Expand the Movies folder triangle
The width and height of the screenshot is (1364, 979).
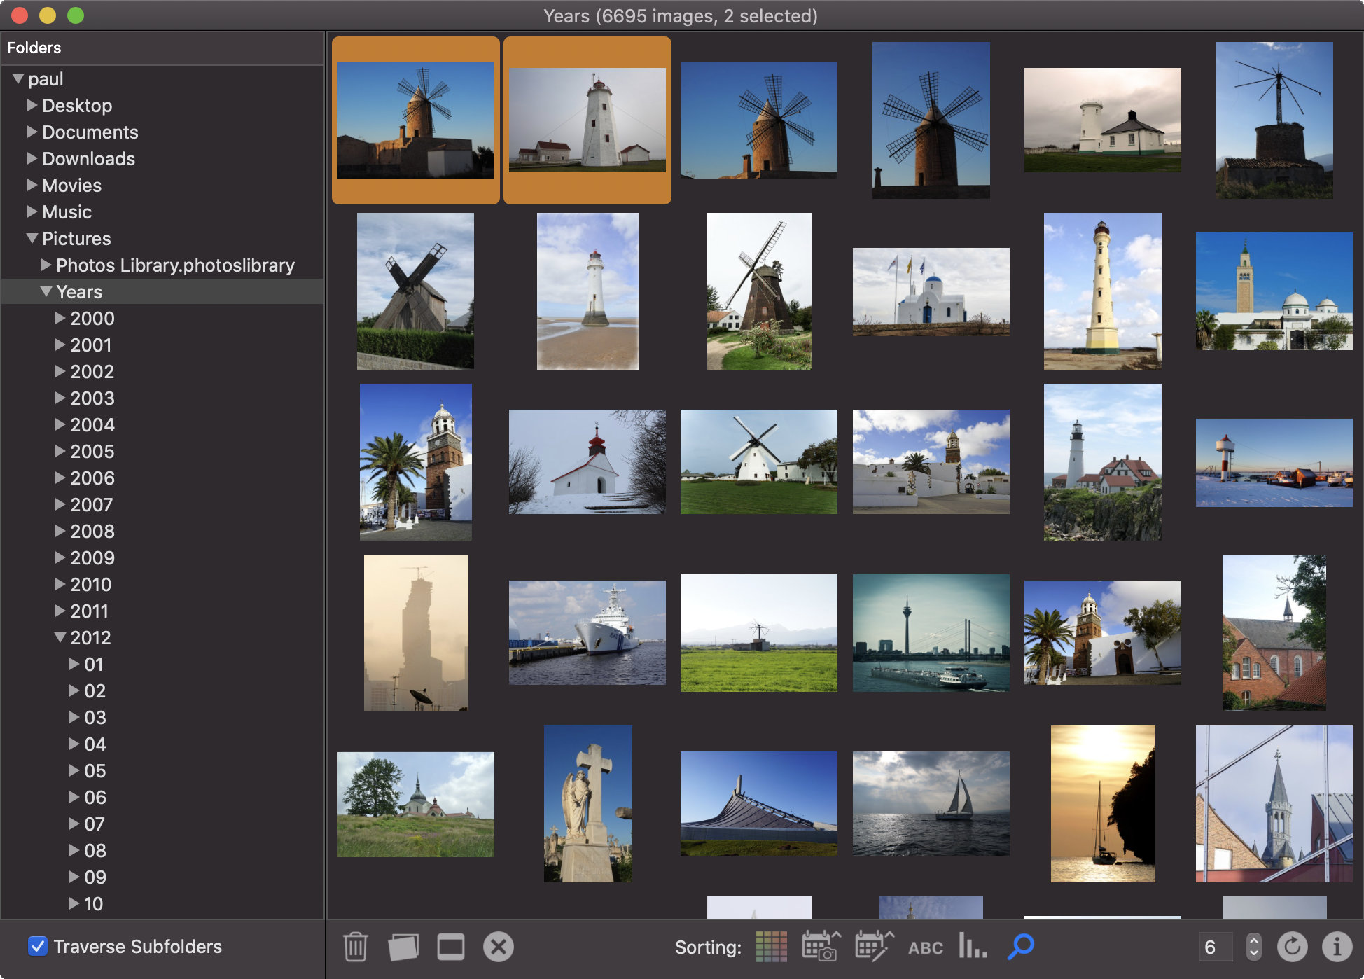[32, 185]
